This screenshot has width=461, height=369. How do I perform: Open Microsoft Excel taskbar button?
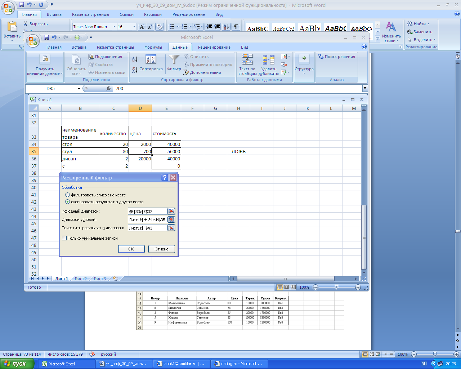click(67, 364)
